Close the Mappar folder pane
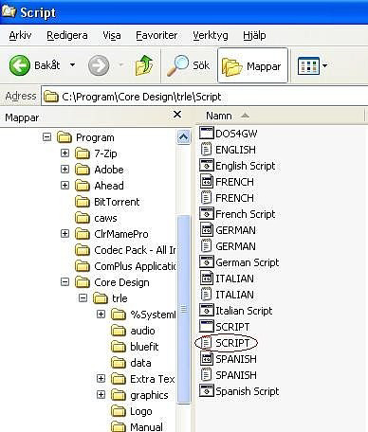The width and height of the screenshot is (368, 432). click(x=177, y=115)
